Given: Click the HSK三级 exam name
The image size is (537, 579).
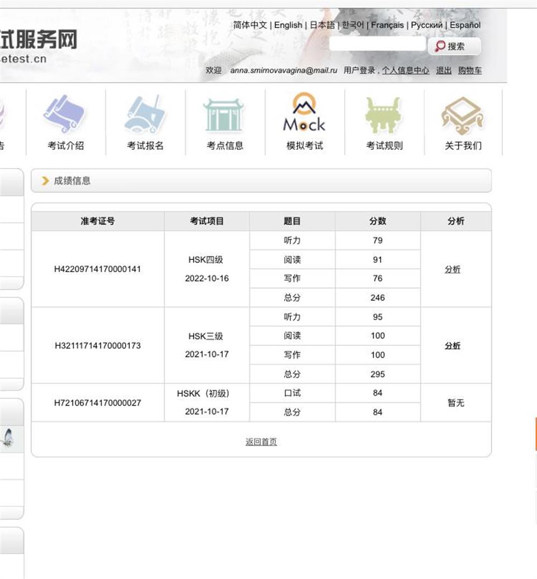Looking at the screenshot, I should click(x=206, y=336).
